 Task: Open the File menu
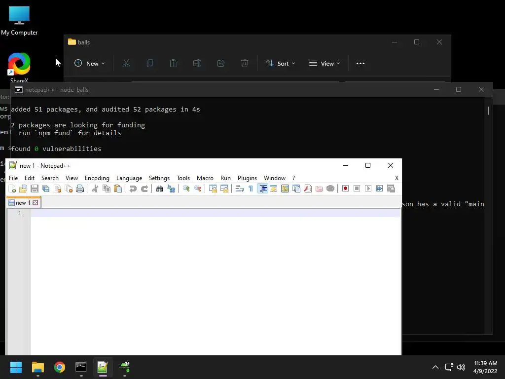(x=13, y=178)
